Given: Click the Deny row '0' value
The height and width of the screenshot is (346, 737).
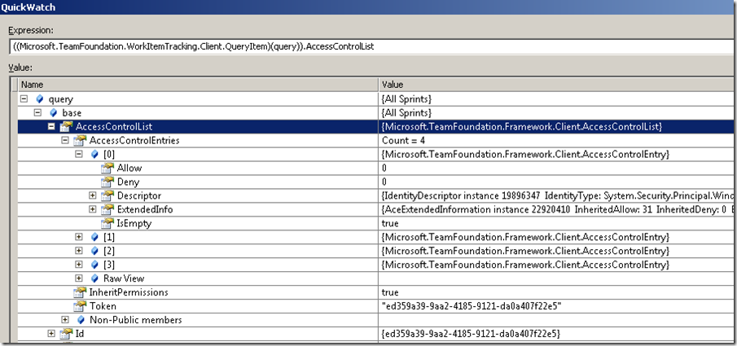Looking at the screenshot, I should (x=384, y=182).
